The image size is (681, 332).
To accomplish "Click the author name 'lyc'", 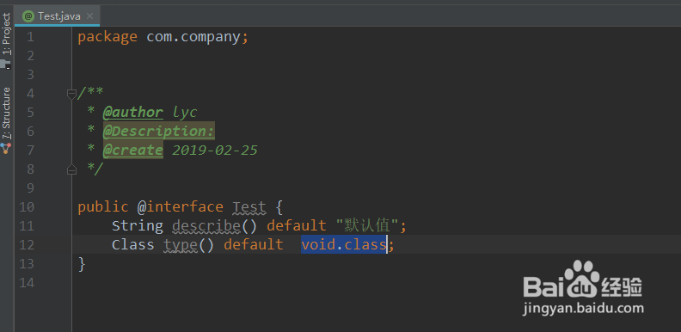I will tap(185, 113).
